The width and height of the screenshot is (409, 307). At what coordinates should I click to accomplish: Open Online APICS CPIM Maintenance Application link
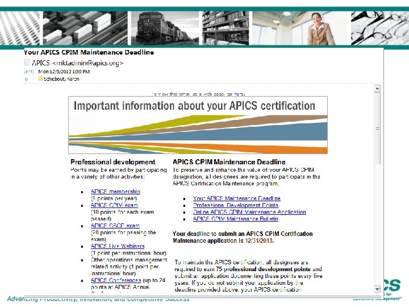coord(249,211)
